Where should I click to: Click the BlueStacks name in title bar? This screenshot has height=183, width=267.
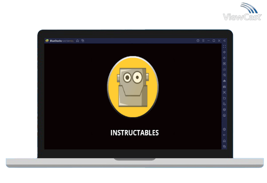point(56,41)
